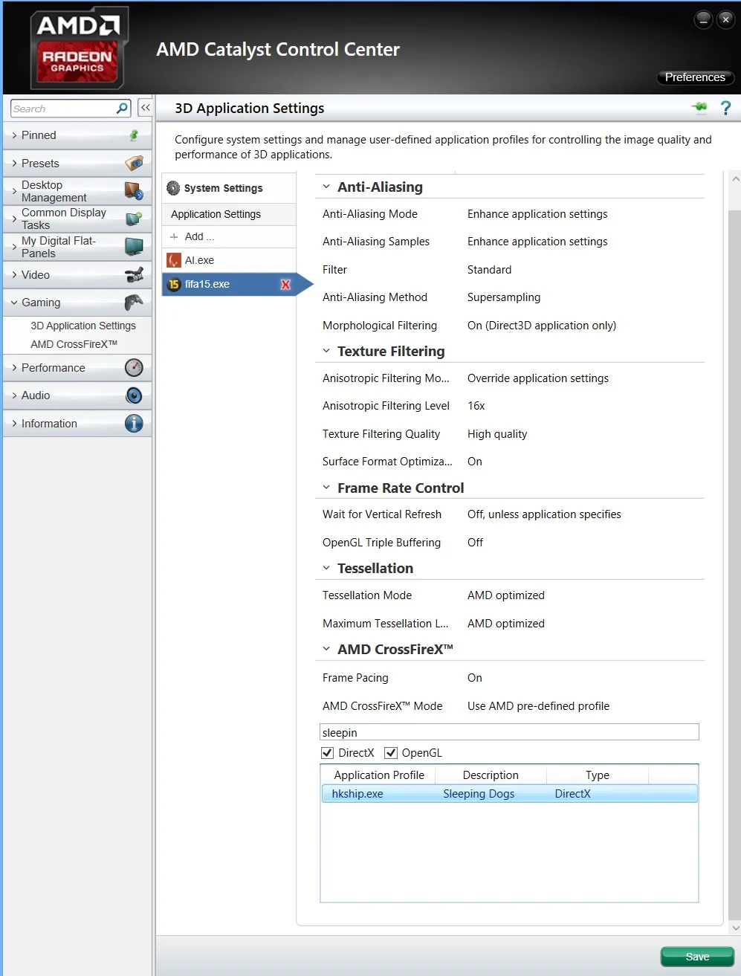The width and height of the screenshot is (741, 976).
Task: Collapse the Tessellation group
Action: (x=326, y=568)
